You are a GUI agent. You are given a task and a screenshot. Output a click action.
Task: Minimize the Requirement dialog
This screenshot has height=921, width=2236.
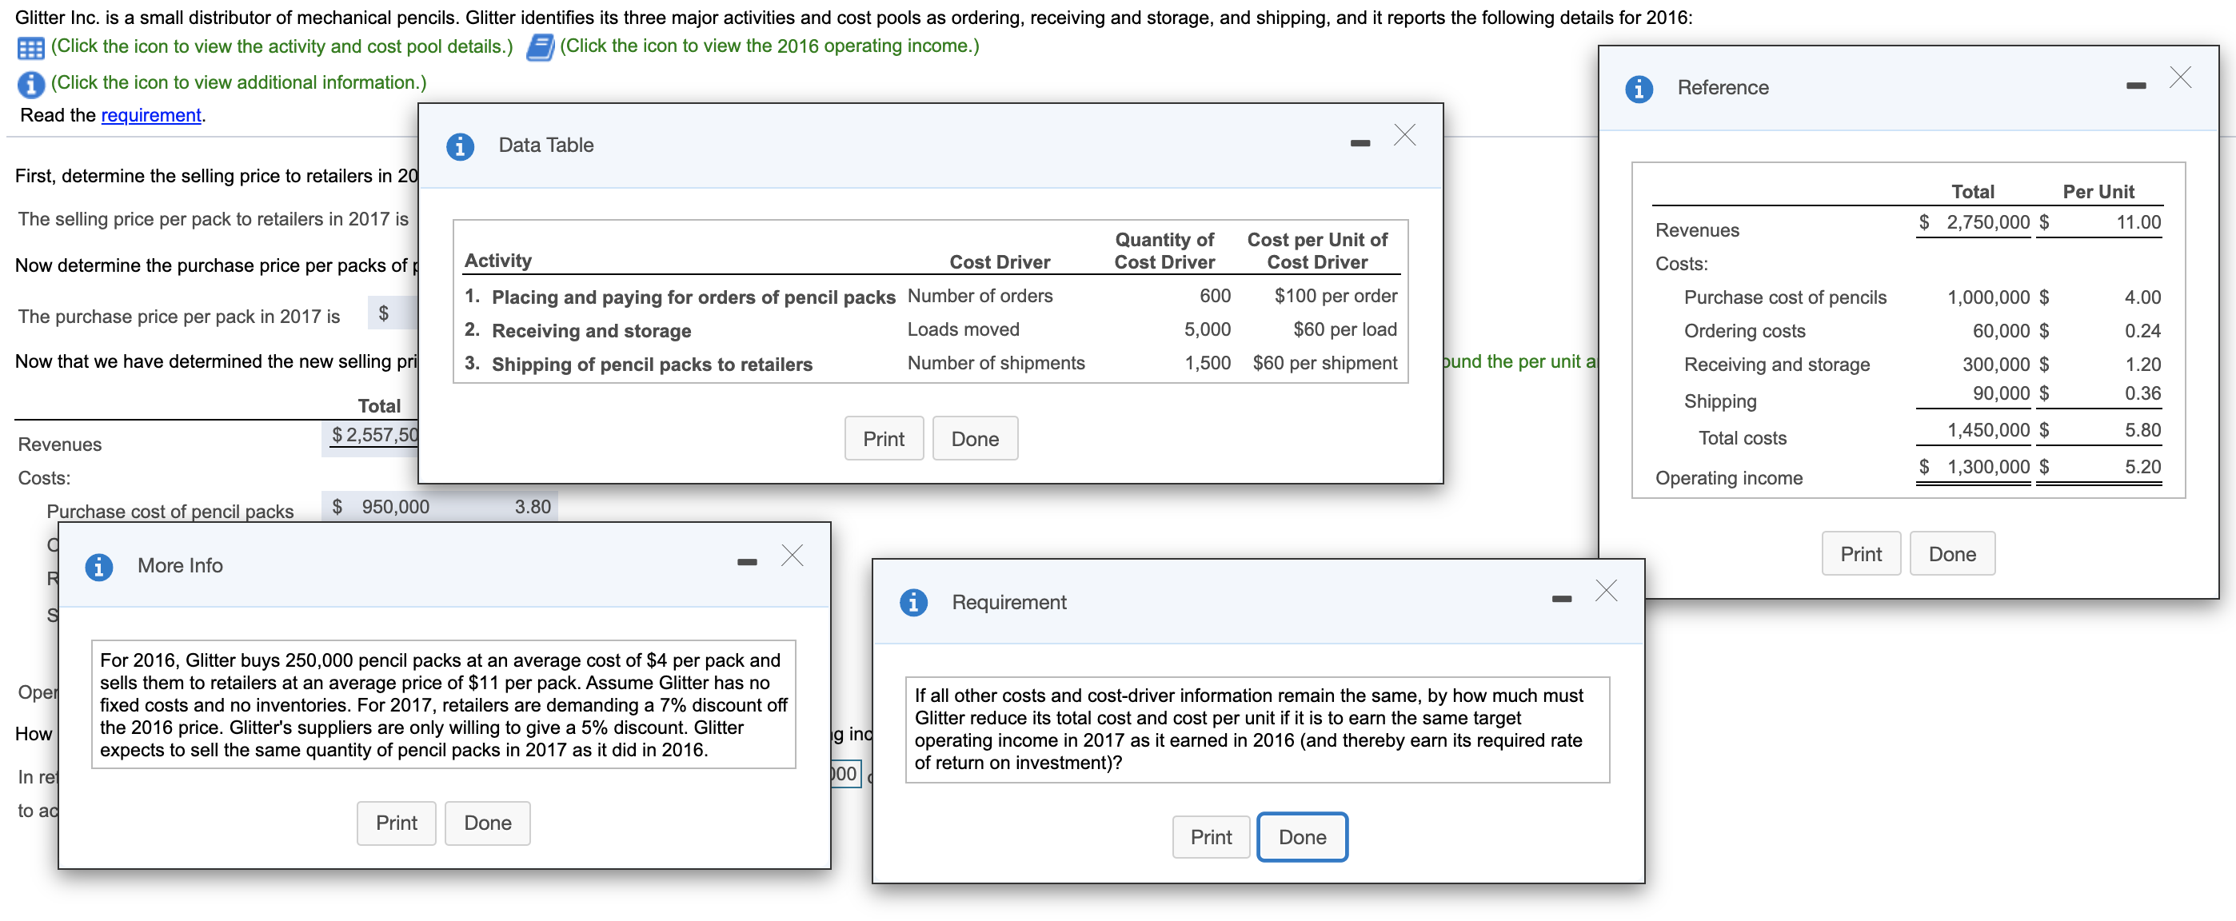click(1561, 600)
